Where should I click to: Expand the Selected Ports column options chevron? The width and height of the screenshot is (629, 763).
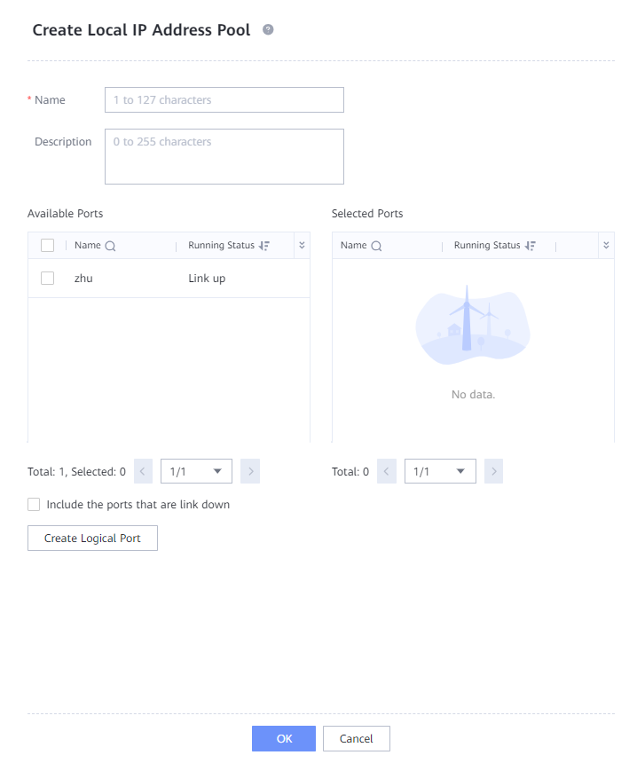tap(606, 246)
